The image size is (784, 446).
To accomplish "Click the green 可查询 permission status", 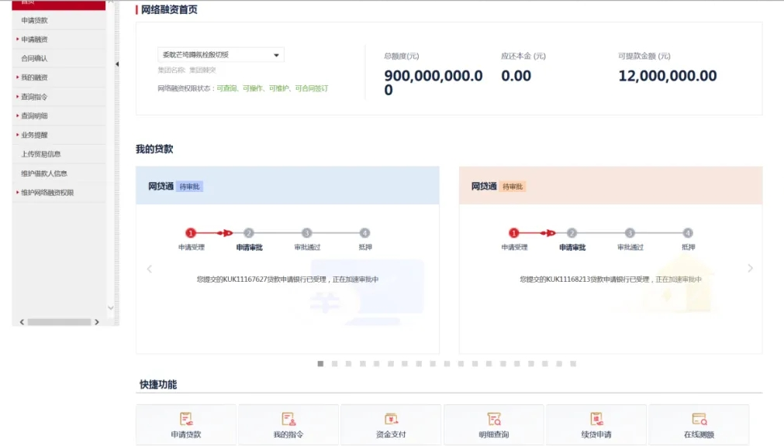I will coord(226,88).
